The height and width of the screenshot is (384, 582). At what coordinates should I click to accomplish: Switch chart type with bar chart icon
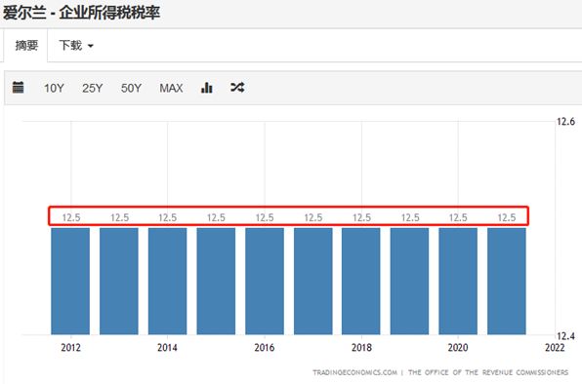[207, 88]
